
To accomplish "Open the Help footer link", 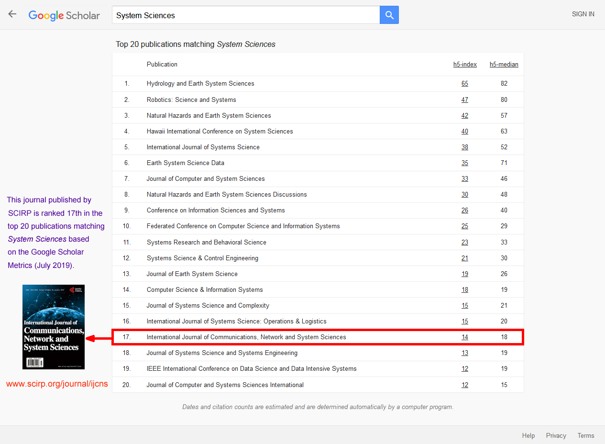I will 528,436.
